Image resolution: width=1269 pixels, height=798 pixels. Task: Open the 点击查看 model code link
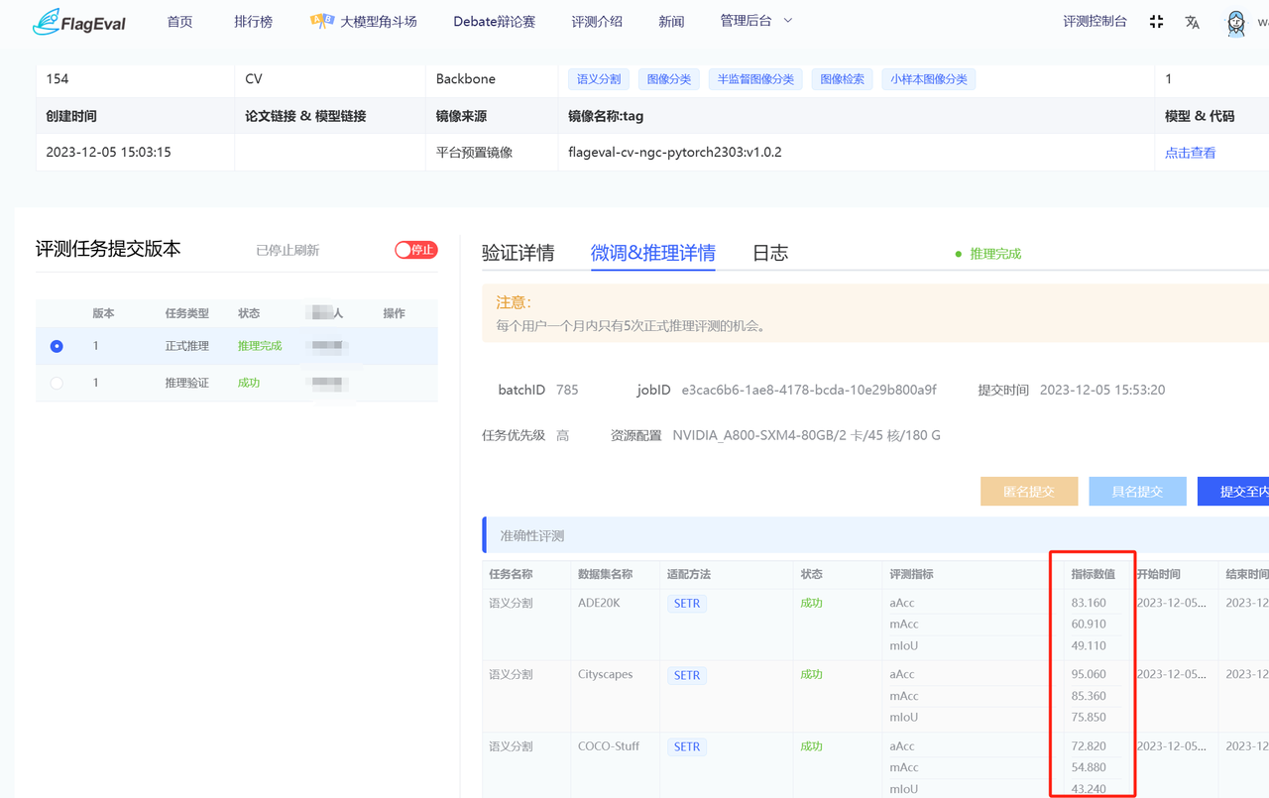coord(1190,153)
